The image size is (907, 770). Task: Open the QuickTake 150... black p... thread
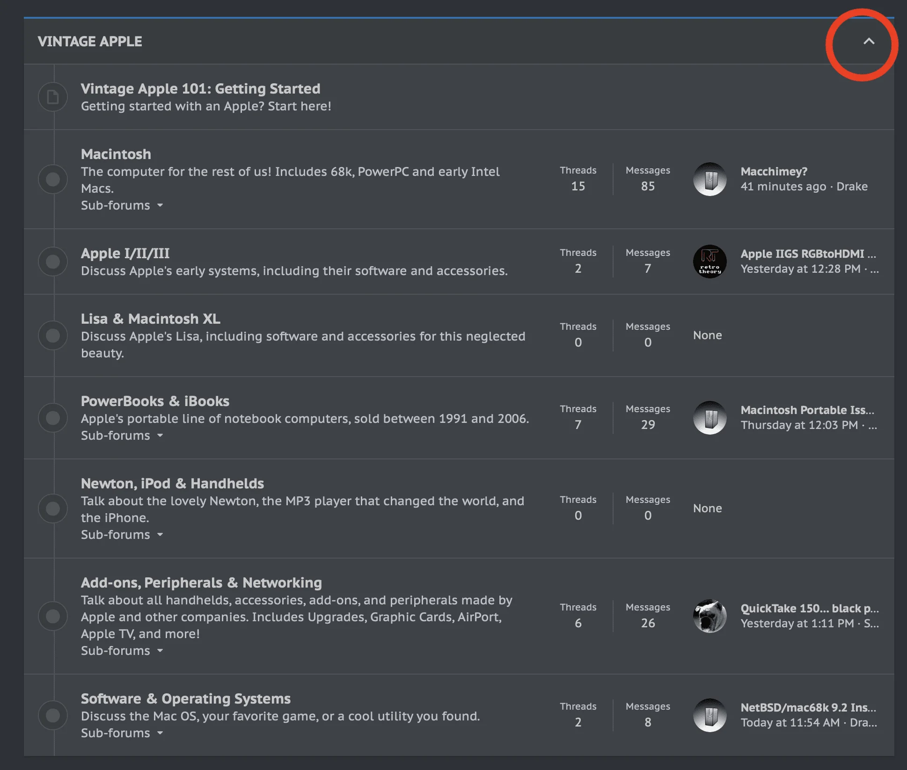tap(810, 608)
